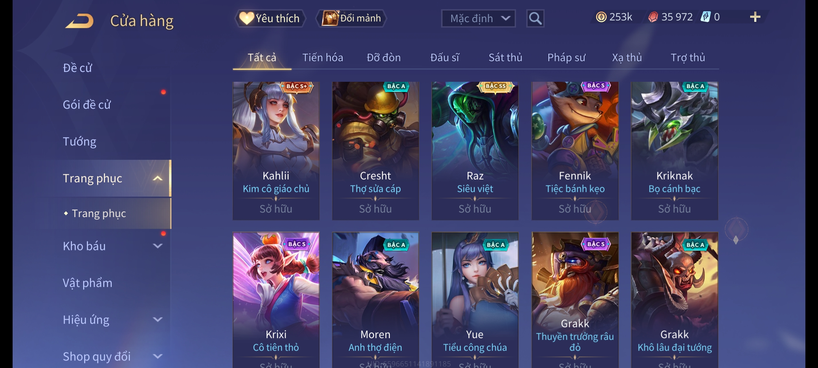818x368 pixels.
Task: Tap the plus icon to add currency
Action: (755, 17)
